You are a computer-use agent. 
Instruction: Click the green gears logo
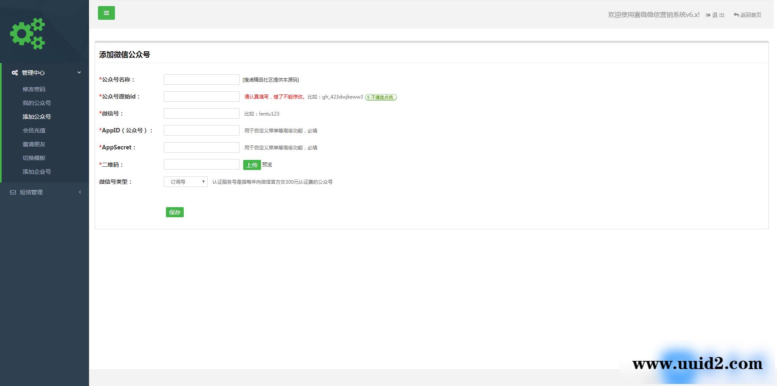click(x=28, y=34)
